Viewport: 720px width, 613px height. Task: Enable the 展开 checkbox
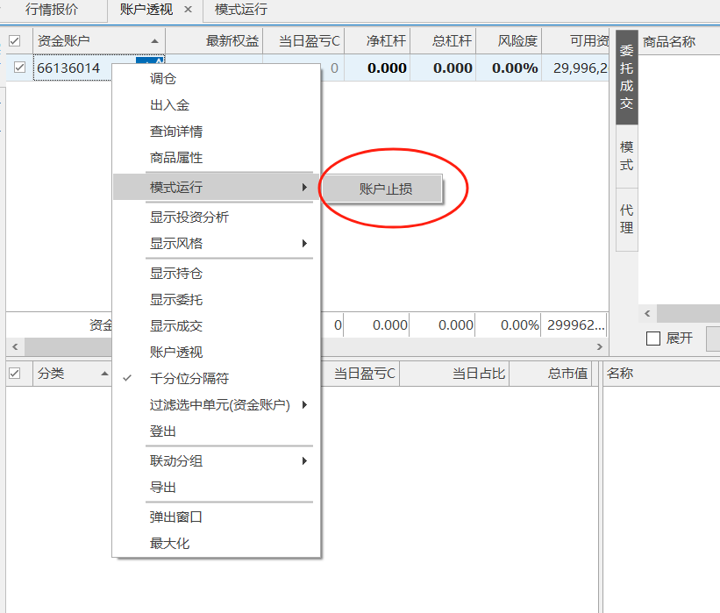pyautogui.click(x=653, y=339)
